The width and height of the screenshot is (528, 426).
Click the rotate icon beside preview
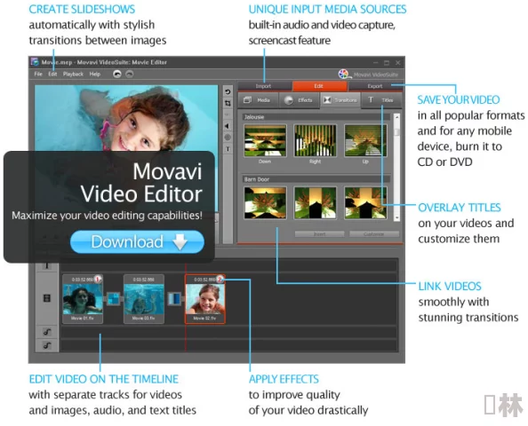[228, 91]
